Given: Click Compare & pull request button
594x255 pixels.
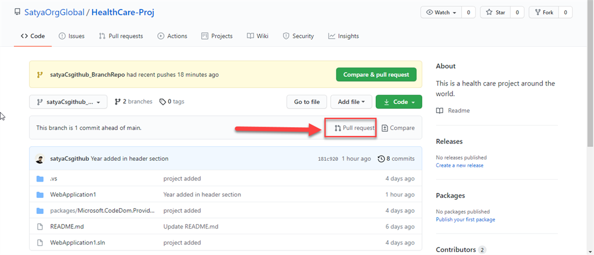Looking at the screenshot, I should 376,75.
